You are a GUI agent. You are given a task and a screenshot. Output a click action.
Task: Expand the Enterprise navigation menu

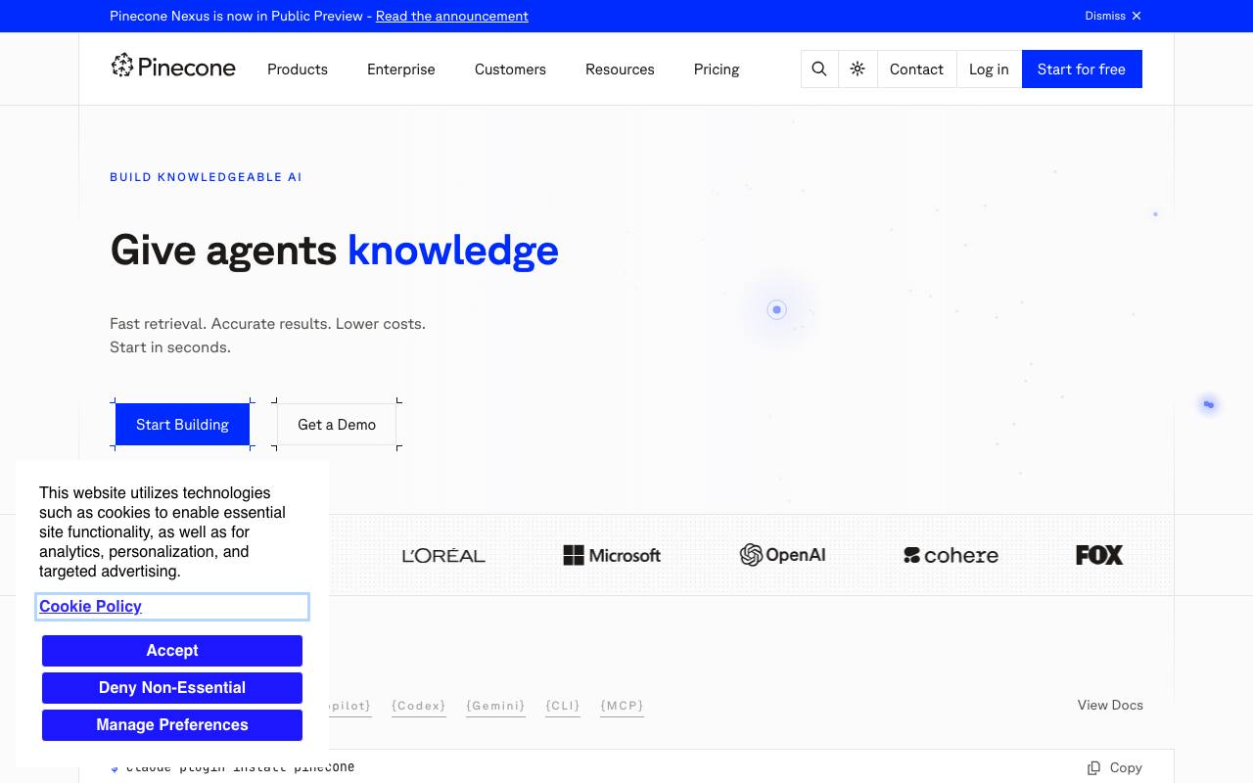click(x=401, y=69)
